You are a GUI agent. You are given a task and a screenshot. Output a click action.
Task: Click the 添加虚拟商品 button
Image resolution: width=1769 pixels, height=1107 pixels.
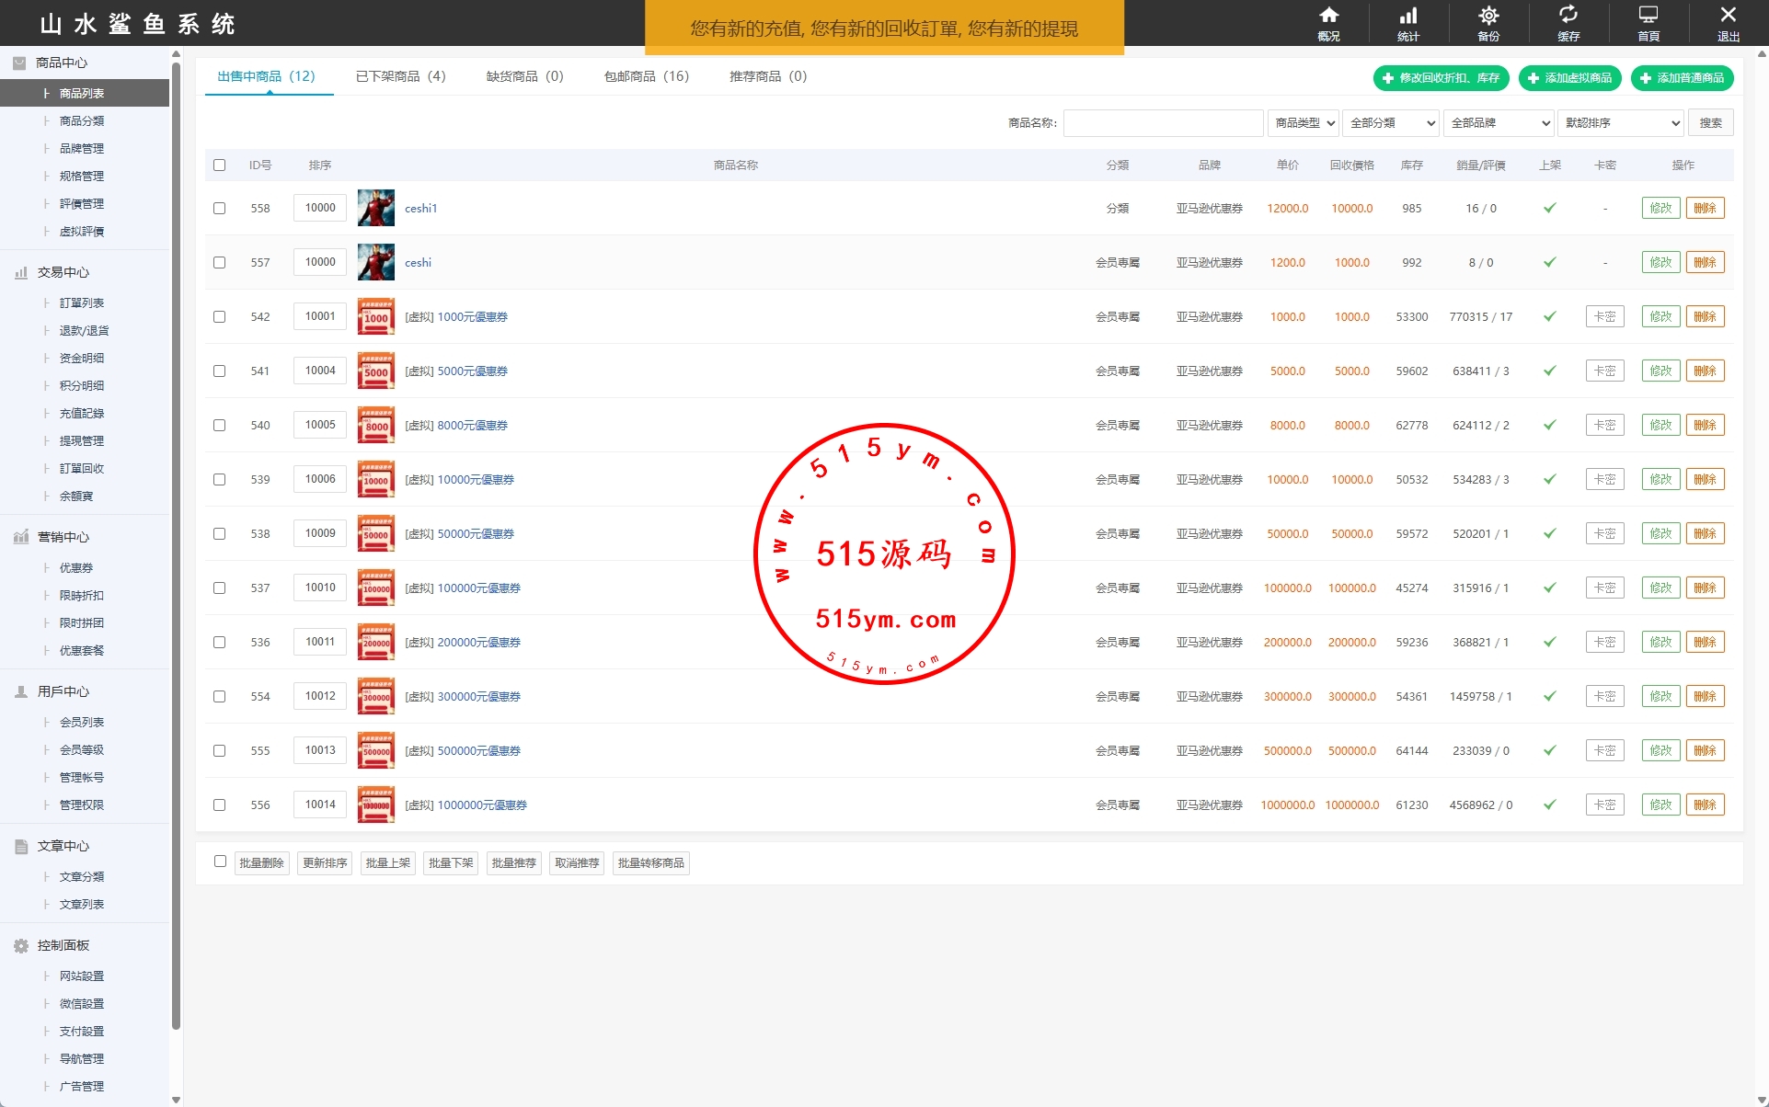coord(1569,78)
